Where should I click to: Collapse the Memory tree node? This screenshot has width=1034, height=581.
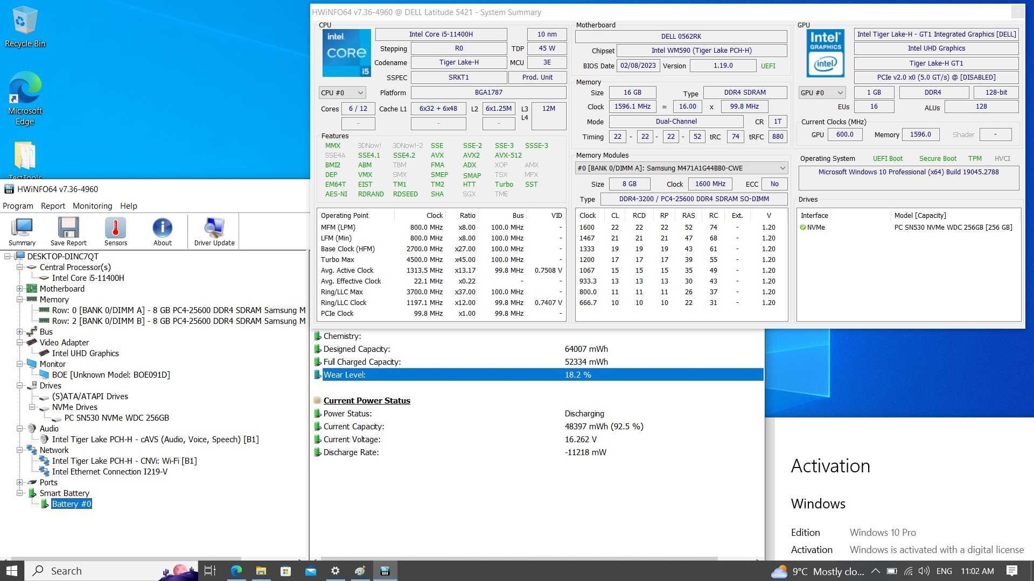pos(20,299)
